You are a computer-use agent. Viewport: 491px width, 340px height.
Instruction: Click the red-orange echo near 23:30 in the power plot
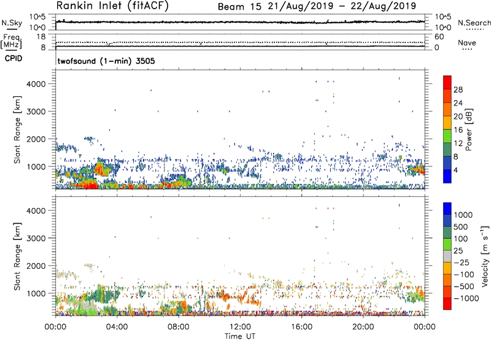point(419,171)
